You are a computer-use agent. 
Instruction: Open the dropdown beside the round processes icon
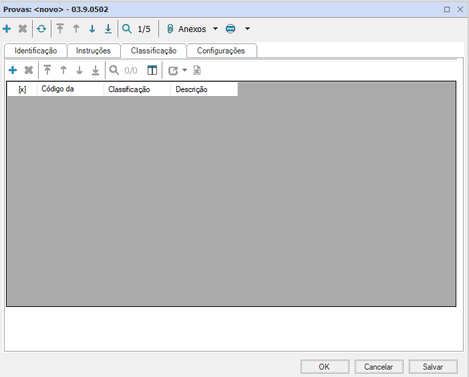point(247,29)
